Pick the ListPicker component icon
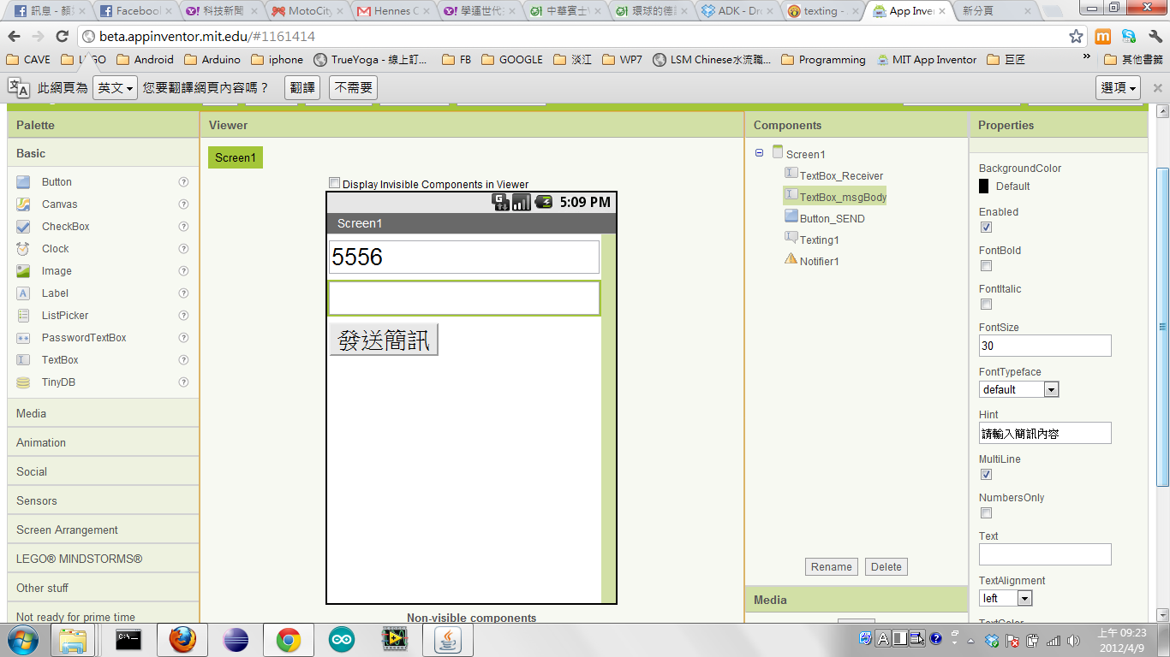Screen dimensions: 1170x657 tap(23, 316)
